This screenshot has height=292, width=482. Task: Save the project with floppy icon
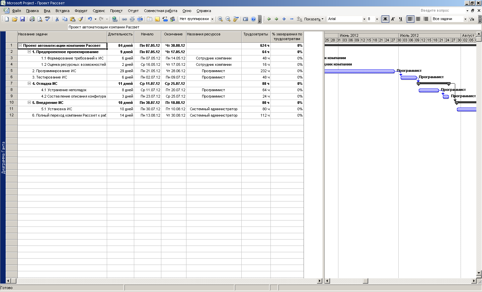(x=22, y=19)
